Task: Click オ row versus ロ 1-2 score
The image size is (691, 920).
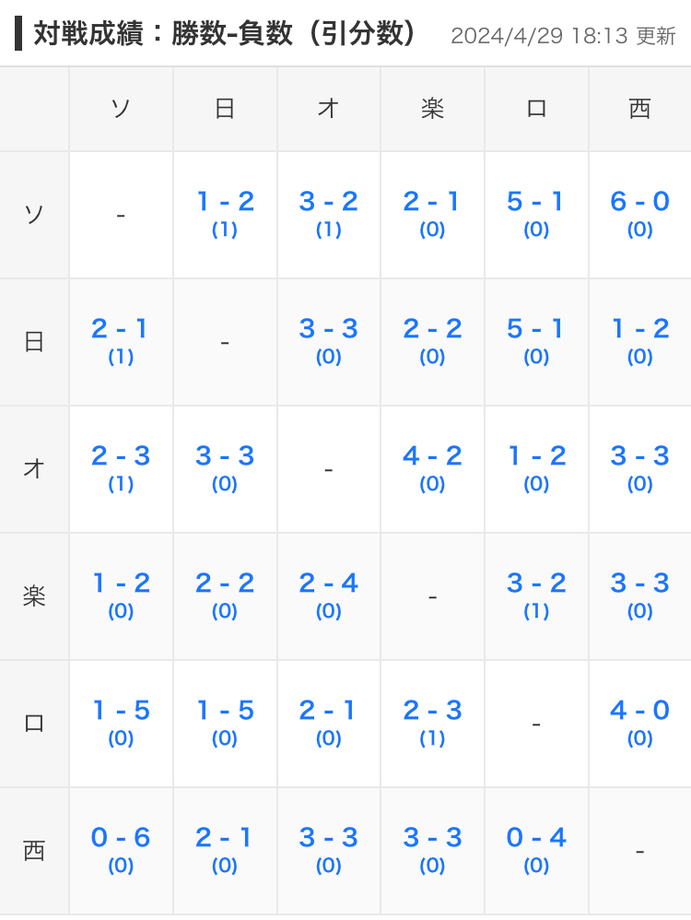Action: [x=535, y=456]
